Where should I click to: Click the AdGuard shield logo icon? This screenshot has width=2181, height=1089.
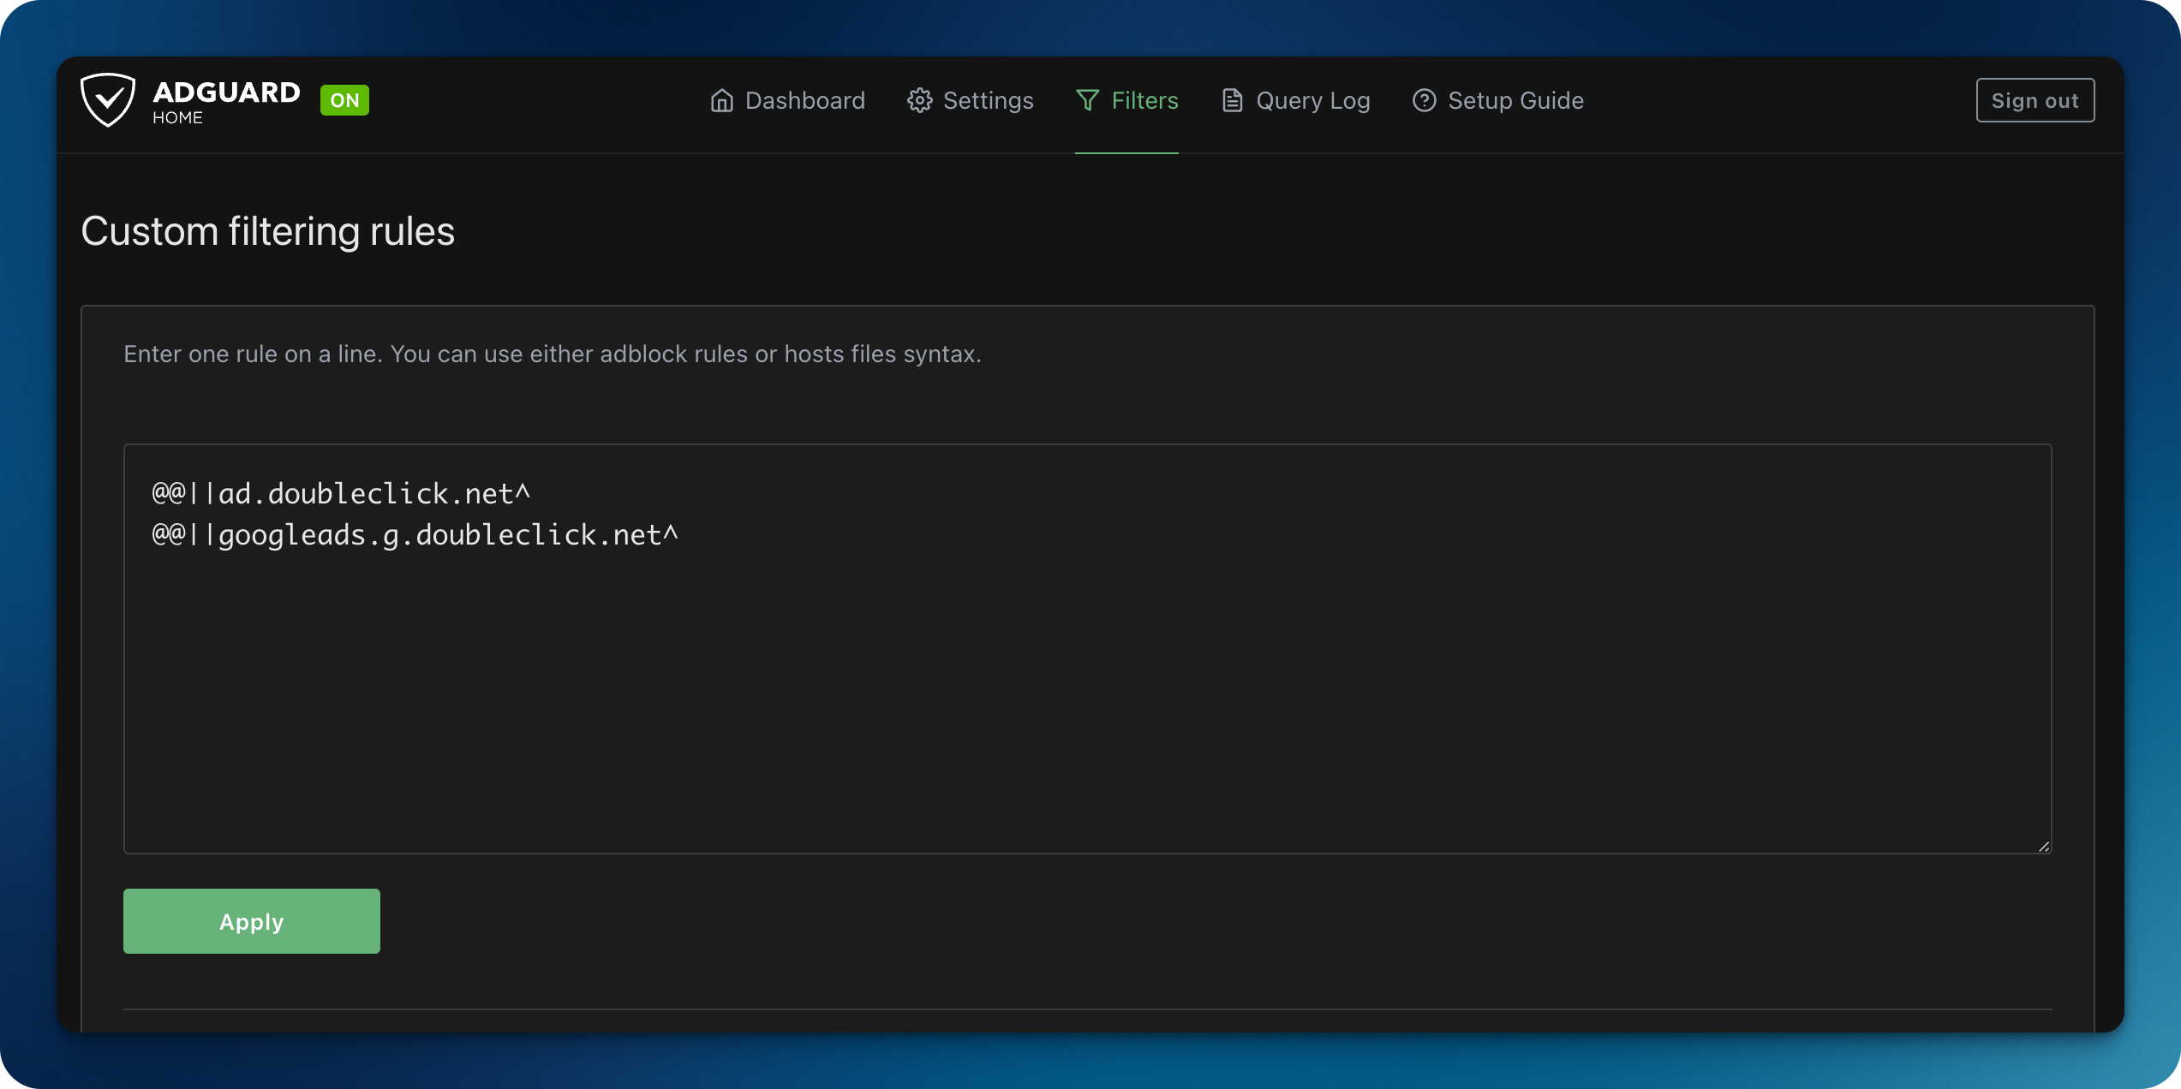coord(108,100)
